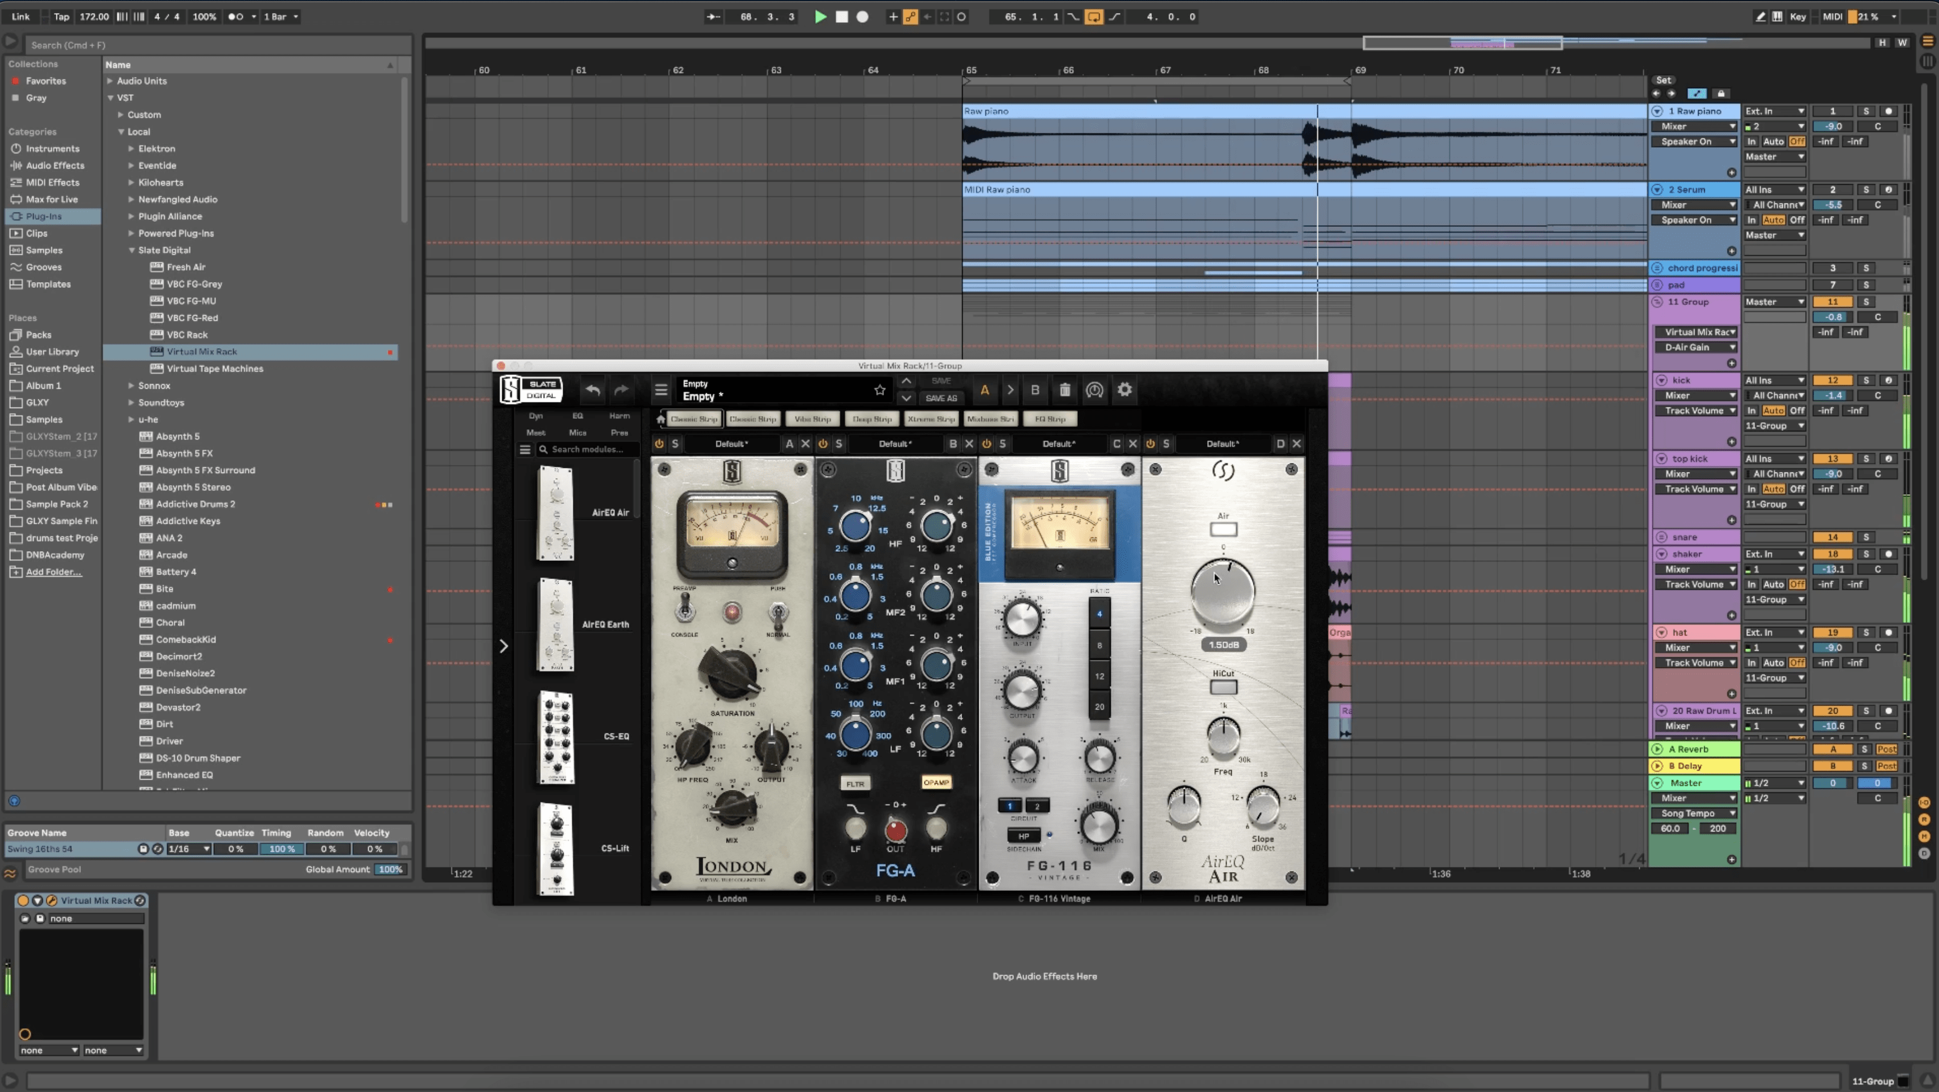Click the wrench icon on Virtual Mix Rack device

(52, 900)
